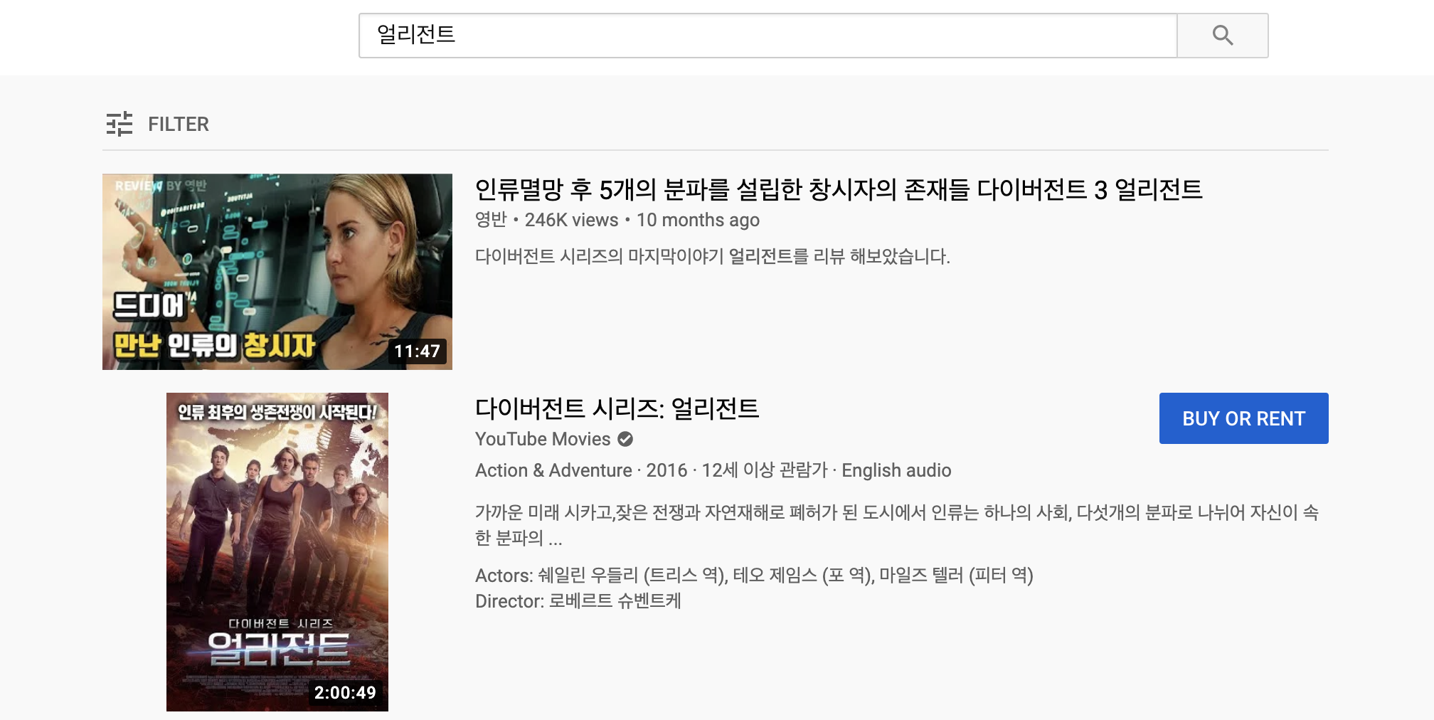
Task: Visit the 영반 channel
Action: point(491,220)
